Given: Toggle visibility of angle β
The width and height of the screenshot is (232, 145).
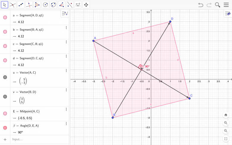Looking at the screenshot, I should pos(5,128).
